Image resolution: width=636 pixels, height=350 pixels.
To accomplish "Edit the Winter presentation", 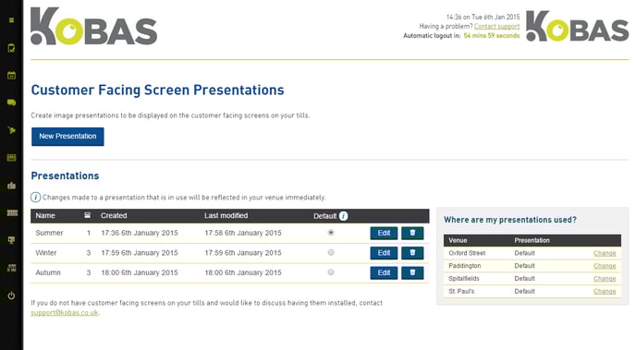I will tap(384, 253).
